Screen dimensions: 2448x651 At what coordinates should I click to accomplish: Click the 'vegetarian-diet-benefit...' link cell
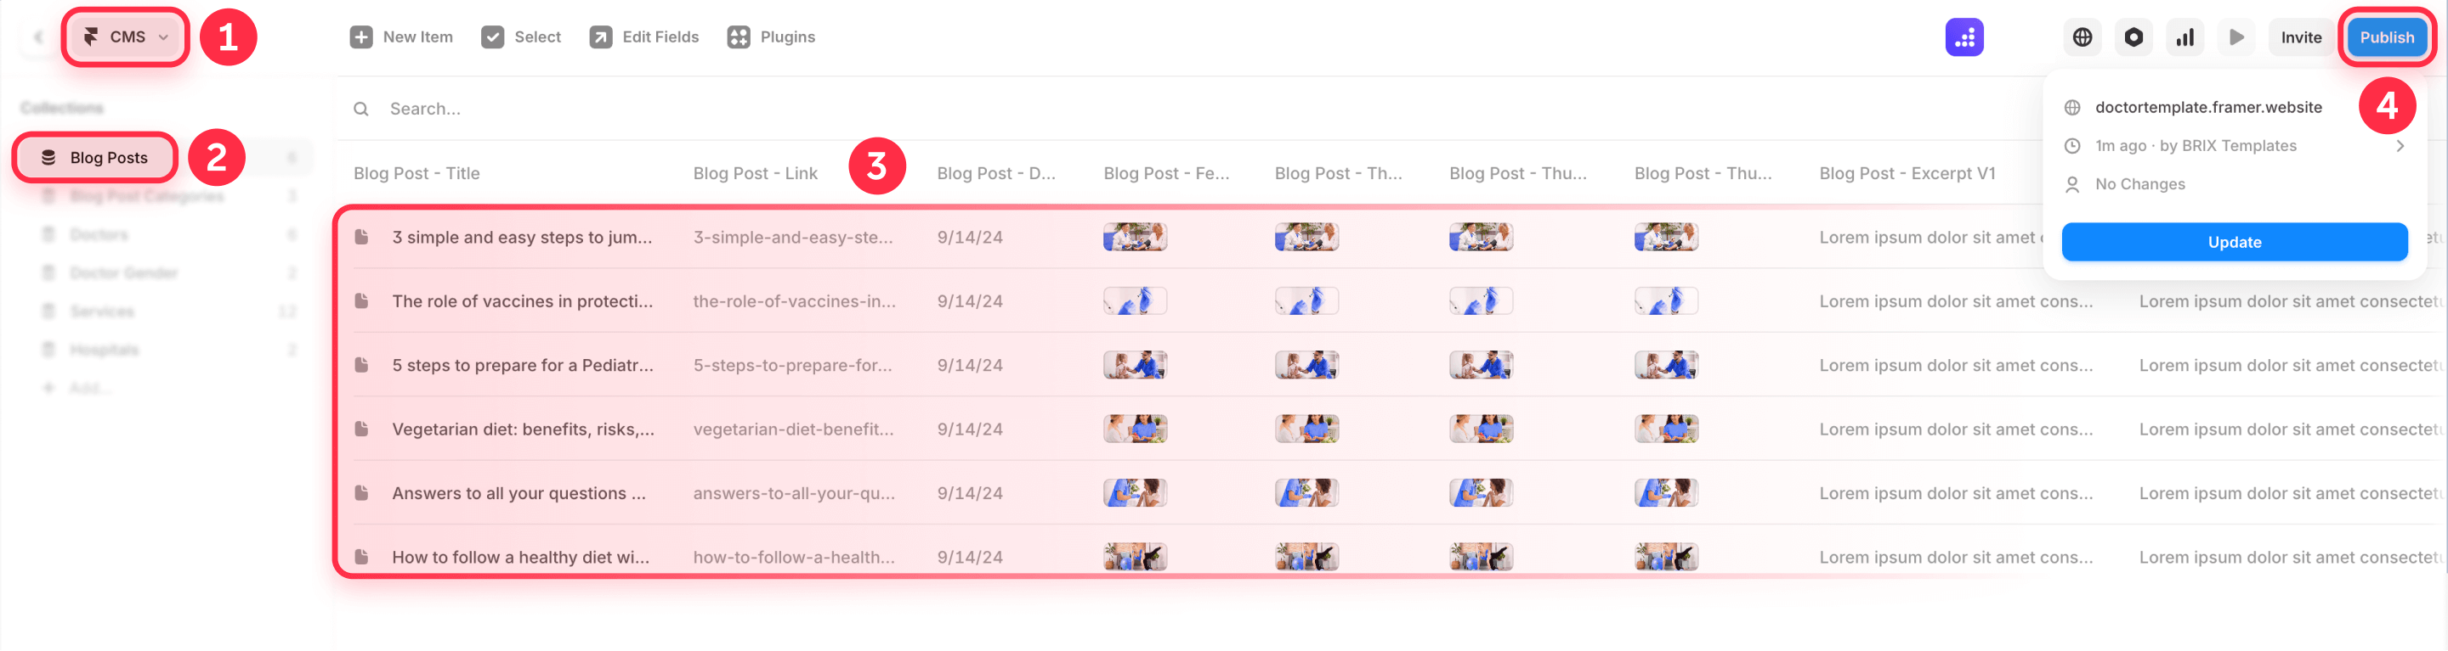(x=792, y=429)
